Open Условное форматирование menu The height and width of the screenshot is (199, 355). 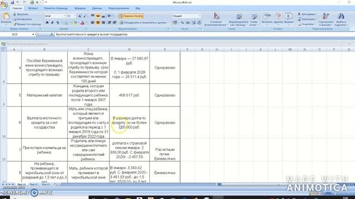[x=216, y=19]
